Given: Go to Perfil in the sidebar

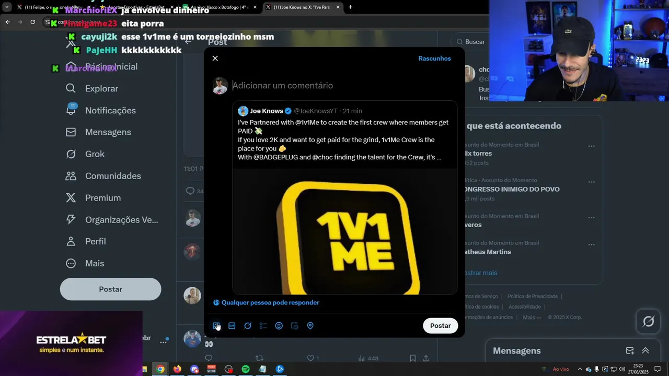Looking at the screenshot, I should (86, 242).
